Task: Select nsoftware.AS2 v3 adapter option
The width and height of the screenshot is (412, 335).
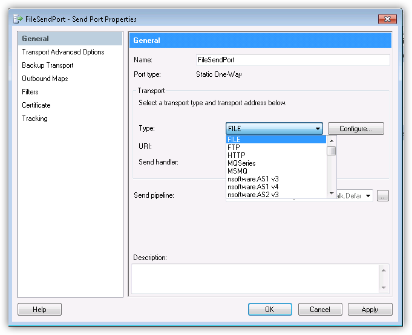Action: tap(252, 195)
